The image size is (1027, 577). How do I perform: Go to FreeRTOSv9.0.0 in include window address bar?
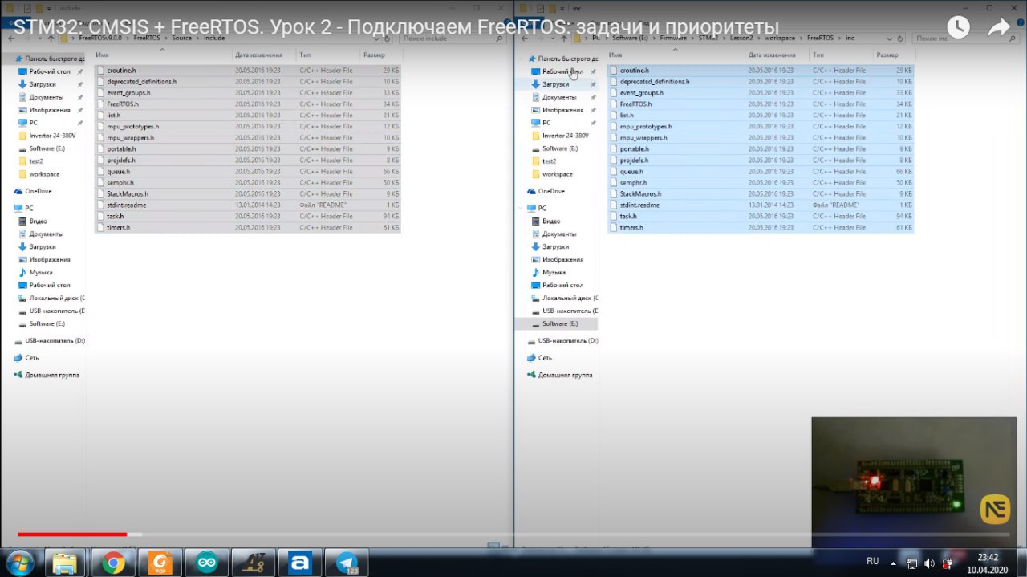[102, 38]
